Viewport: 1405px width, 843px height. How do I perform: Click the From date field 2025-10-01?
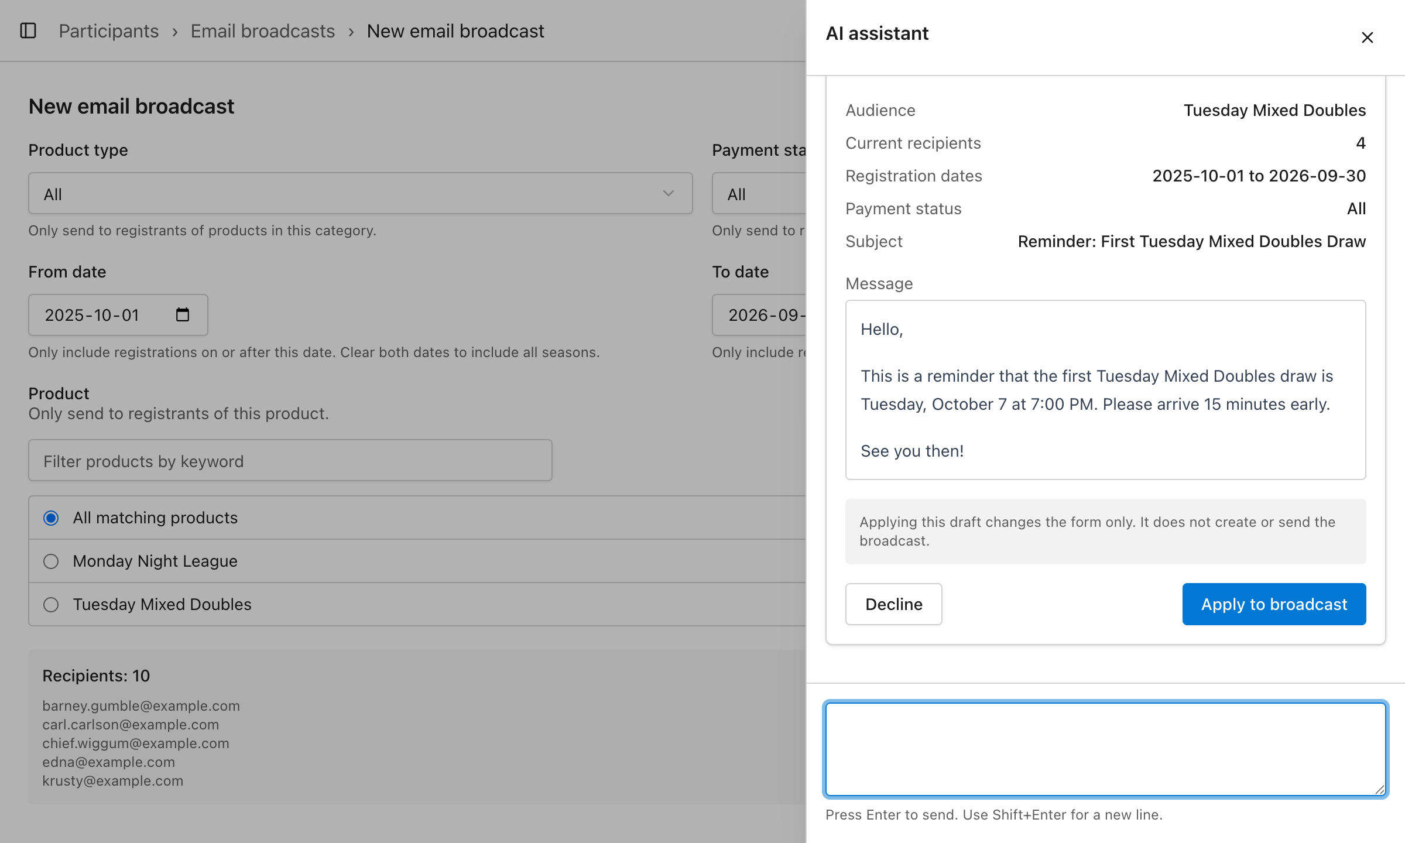pyautogui.click(x=118, y=315)
